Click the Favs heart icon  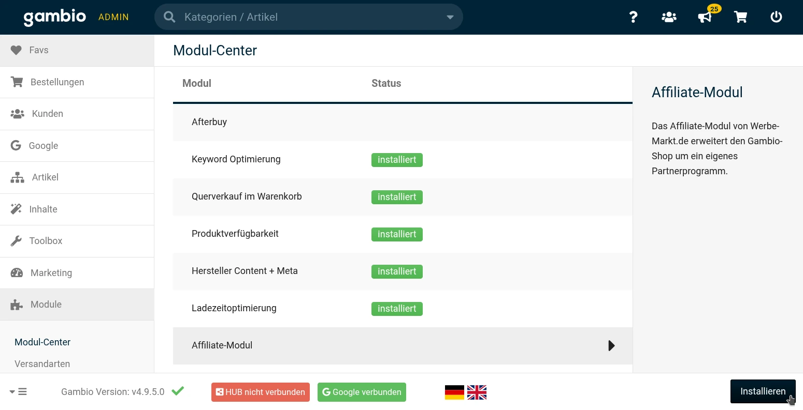pyautogui.click(x=16, y=50)
